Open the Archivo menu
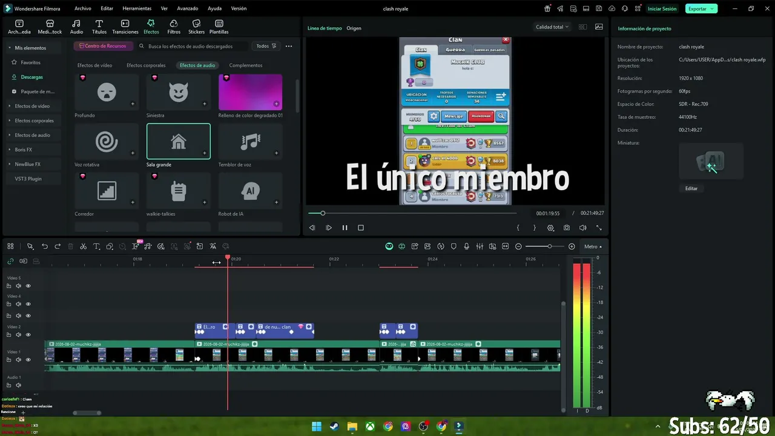Image resolution: width=775 pixels, height=436 pixels. tap(83, 8)
